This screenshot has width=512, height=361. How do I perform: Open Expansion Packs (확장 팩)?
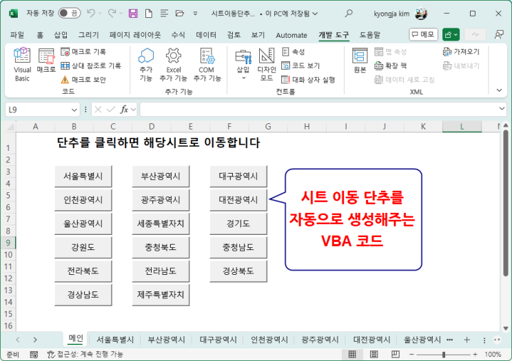[391, 65]
